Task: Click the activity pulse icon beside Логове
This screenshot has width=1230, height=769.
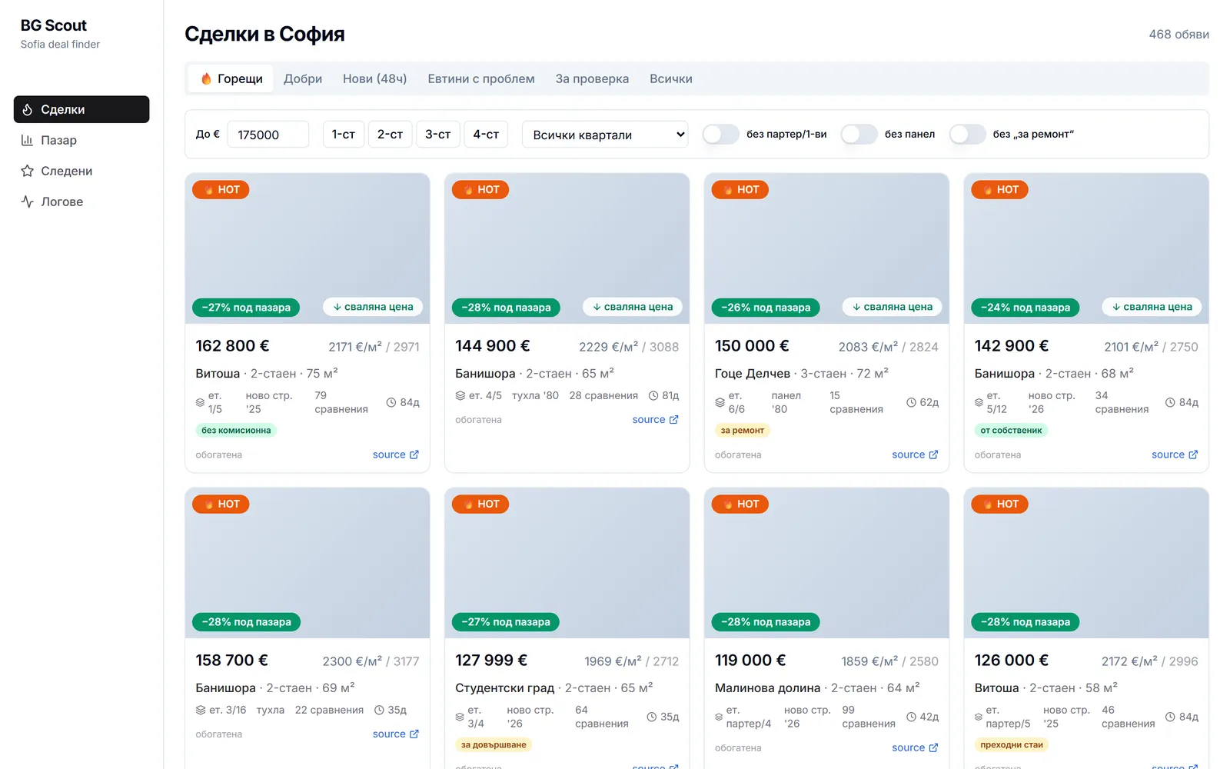Action: [x=27, y=201]
